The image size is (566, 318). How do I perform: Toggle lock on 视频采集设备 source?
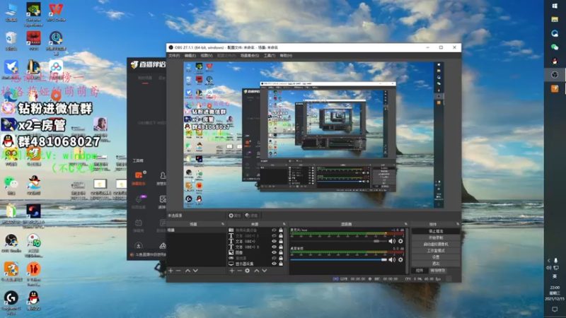(281, 230)
